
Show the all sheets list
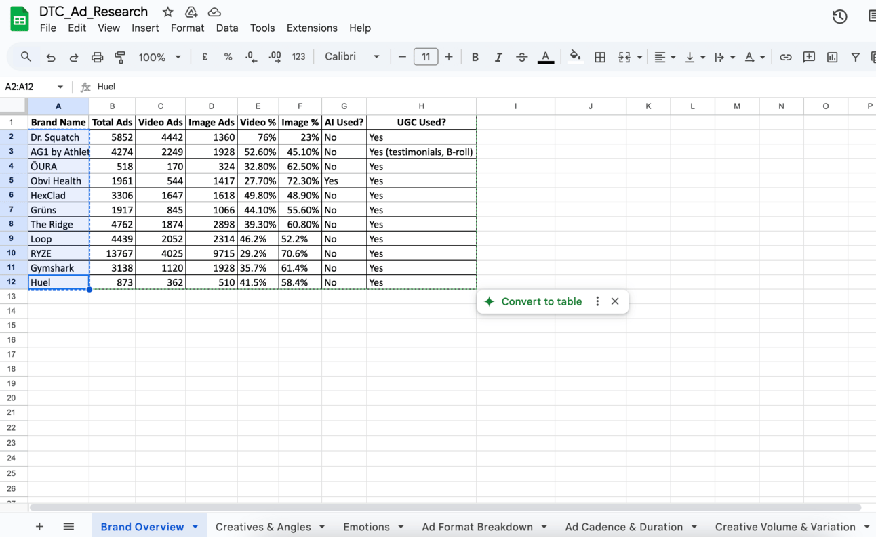(x=68, y=526)
